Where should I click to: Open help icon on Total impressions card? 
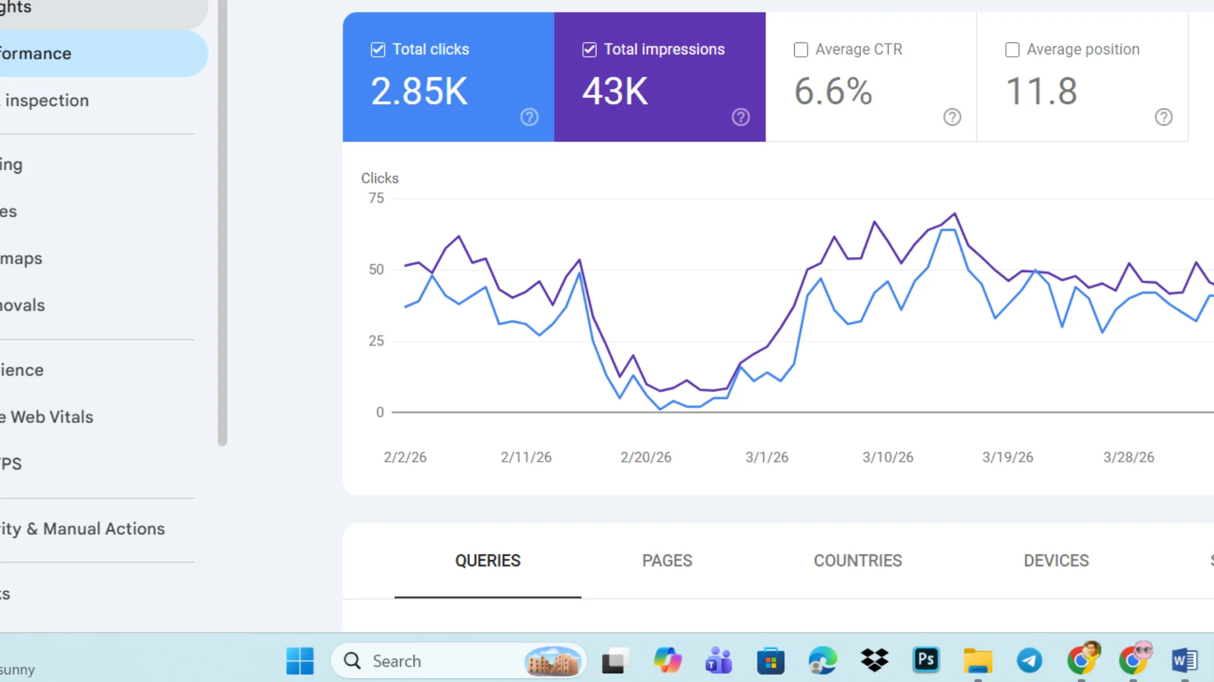click(x=740, y=117)
